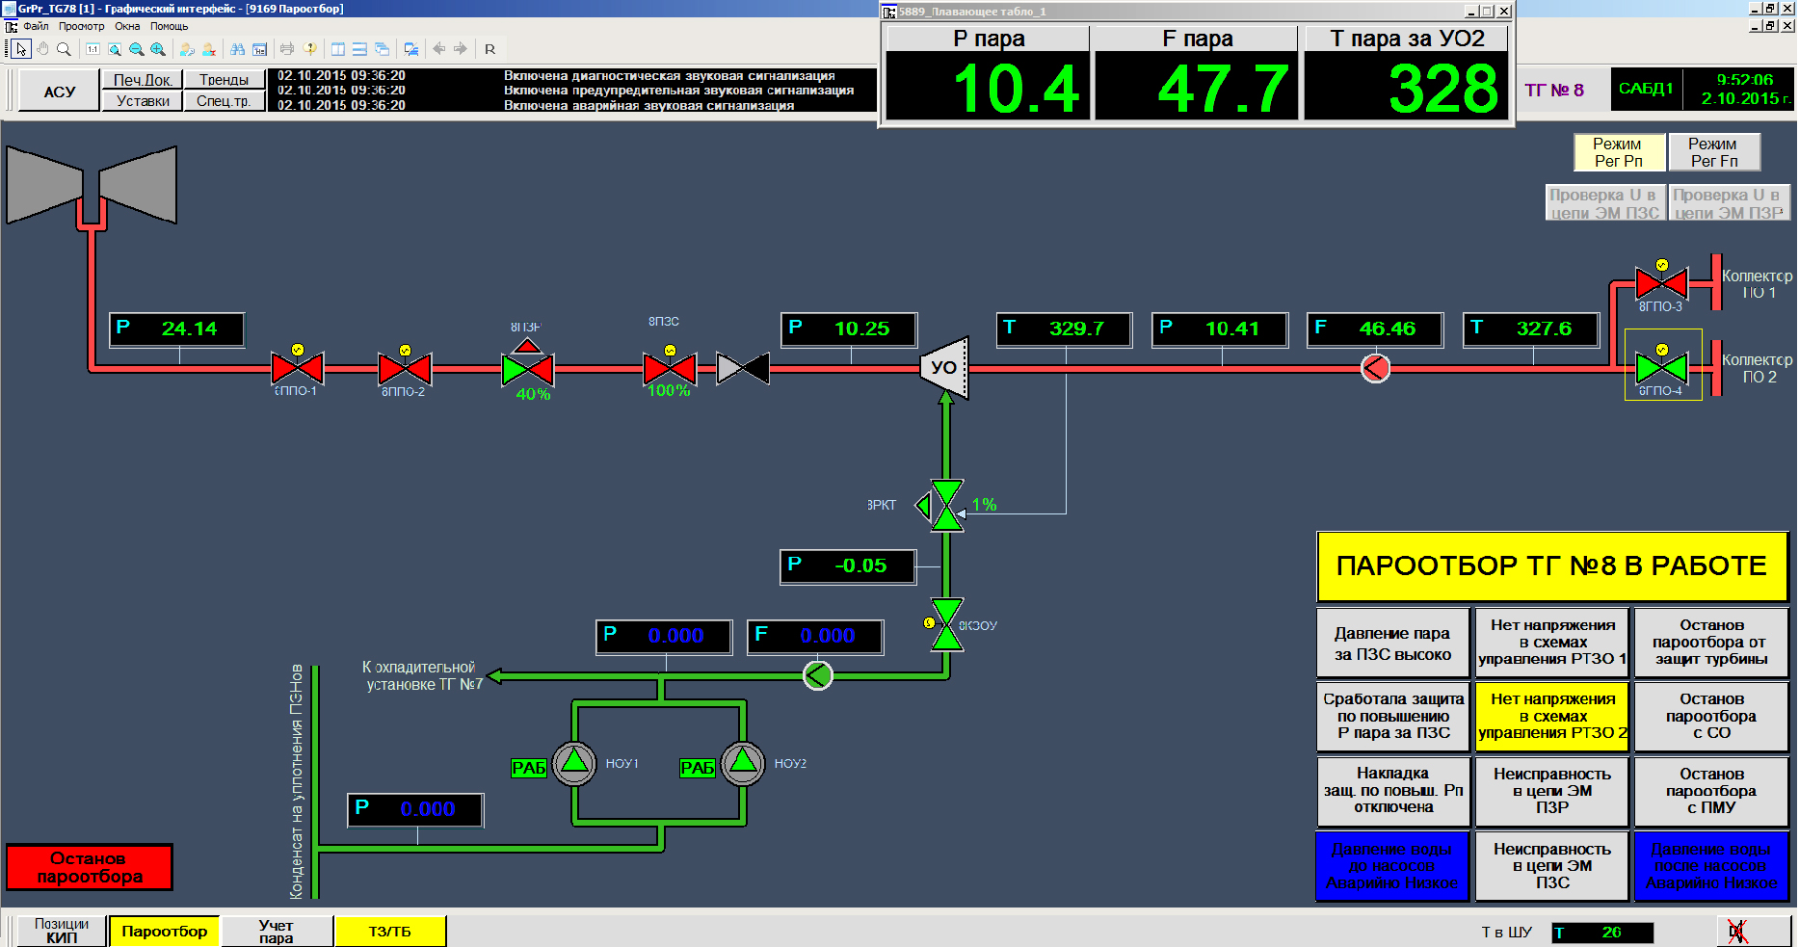This screenshot has width=1799, height=947.
Task: Tile windows horizontally via toolbar icon
Action: pos(359,49)
